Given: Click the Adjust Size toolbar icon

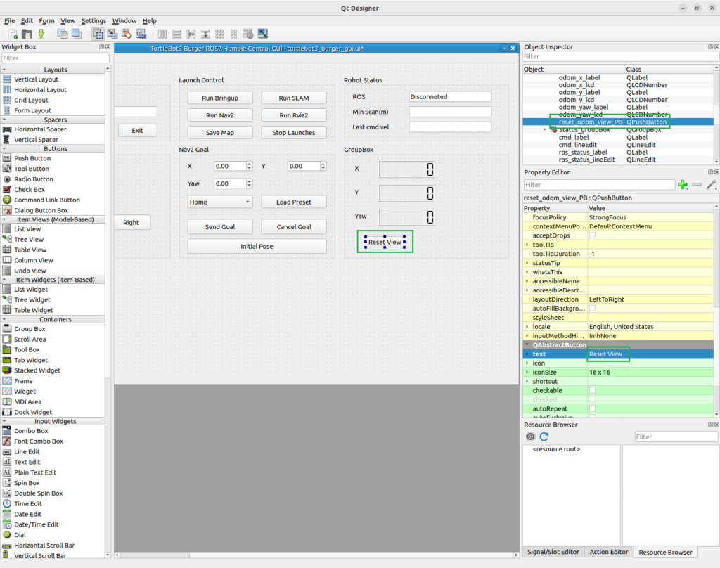Looking at the screenshot, I should tap(263, 34).
